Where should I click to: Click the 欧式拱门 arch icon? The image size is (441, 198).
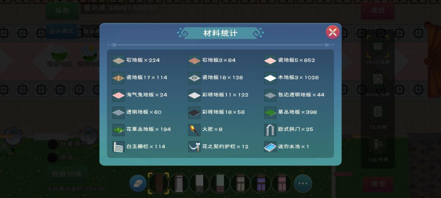tap(270, 129)
